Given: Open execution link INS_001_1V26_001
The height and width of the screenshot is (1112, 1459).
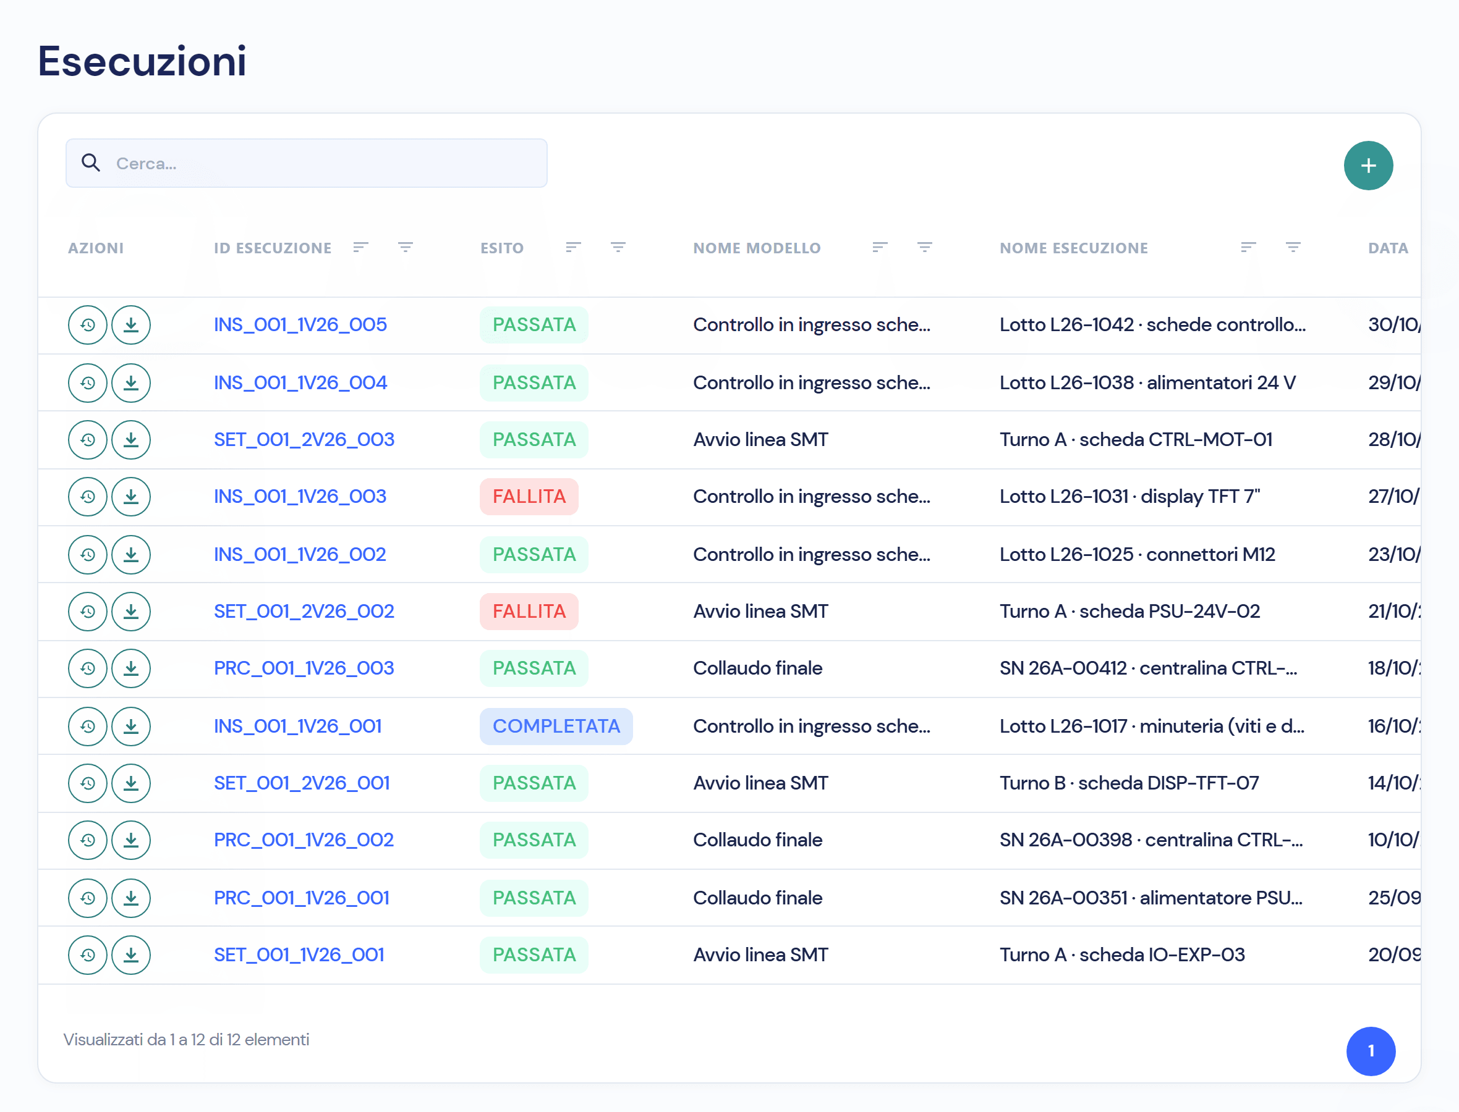Looking at the screenshot, I should click(297, 727).
